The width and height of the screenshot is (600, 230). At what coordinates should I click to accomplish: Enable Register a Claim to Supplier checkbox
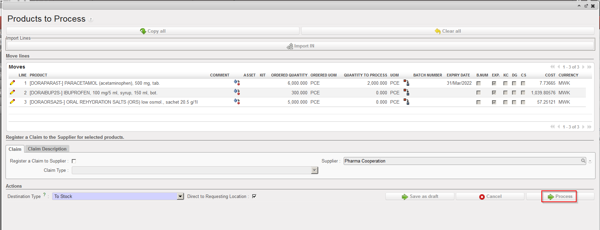point(74,161)
